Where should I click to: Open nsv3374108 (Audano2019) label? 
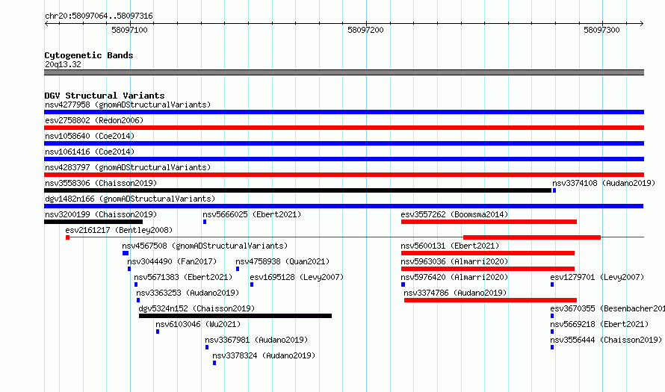(x=604, y=183)
